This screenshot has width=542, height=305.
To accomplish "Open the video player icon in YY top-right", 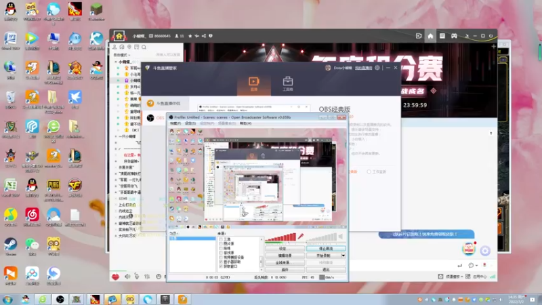I will tap(419, 36).
